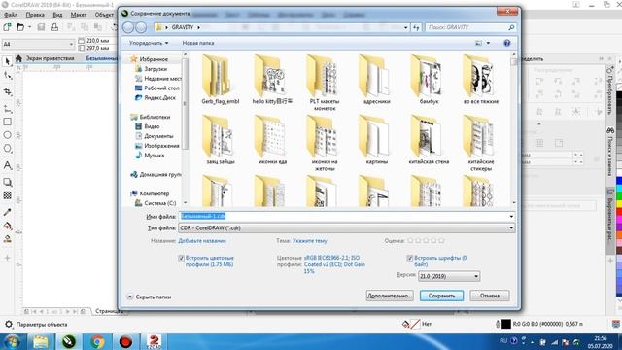
Task: Select the Eyedropper tool in toolbox
Action: (x=7, y=212)
